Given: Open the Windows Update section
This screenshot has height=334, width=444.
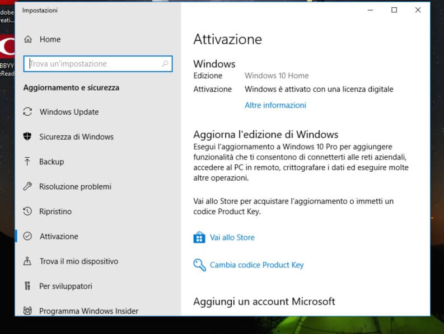Looking at the screenshot, I should (x=69, y=112).
